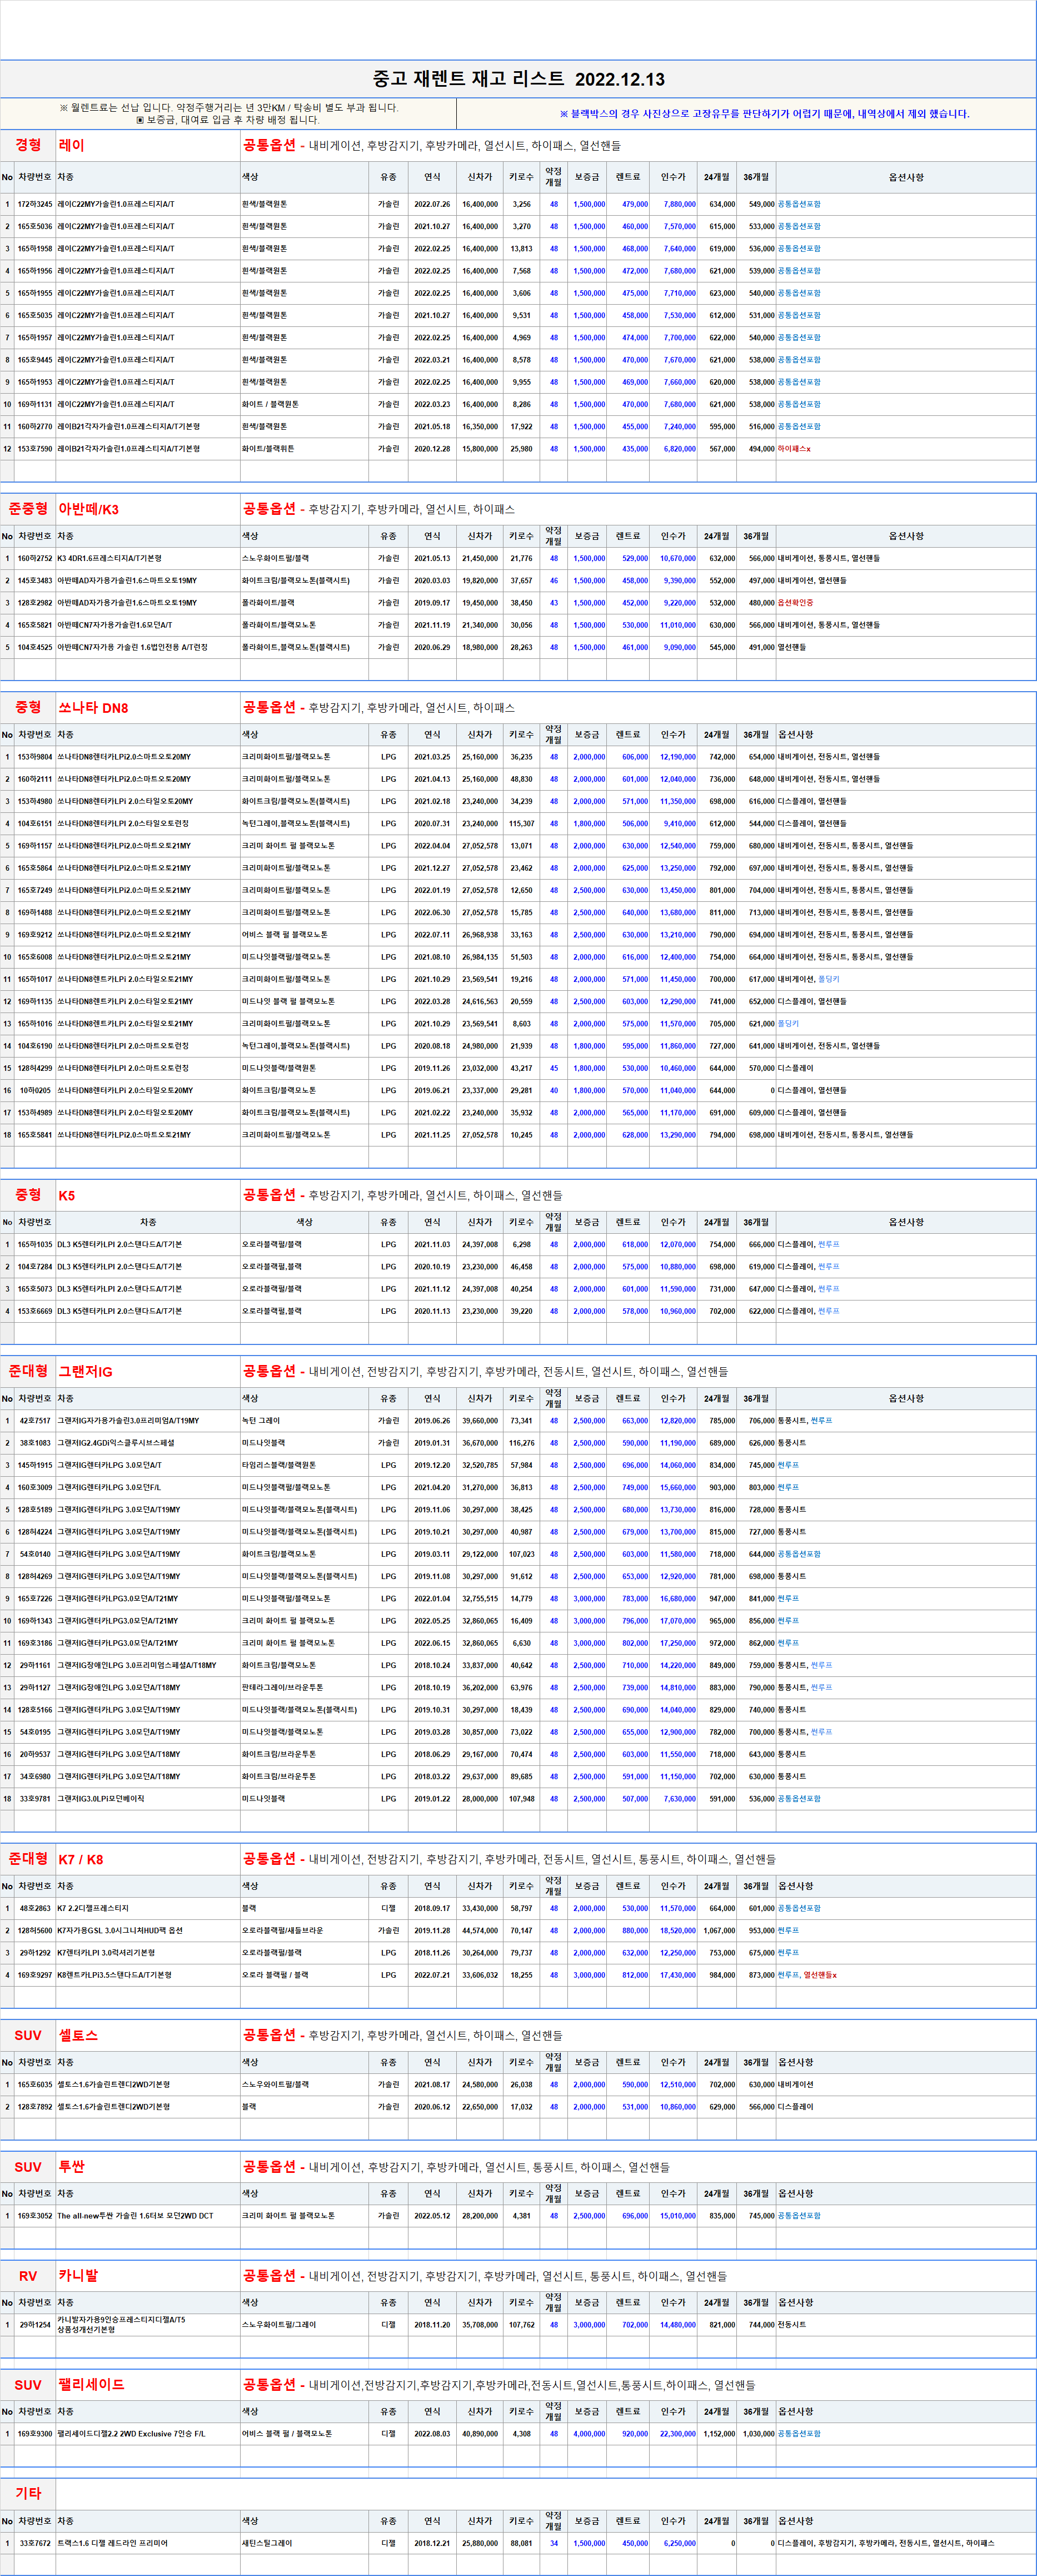The height and width of the screenshot is (2576, 1037).
Task: Select acquisition price 22,300,000
Action: [677, 2433]
